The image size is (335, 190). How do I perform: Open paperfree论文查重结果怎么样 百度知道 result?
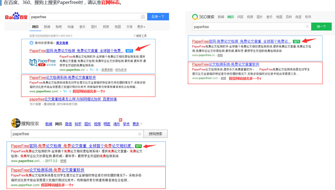73,99
